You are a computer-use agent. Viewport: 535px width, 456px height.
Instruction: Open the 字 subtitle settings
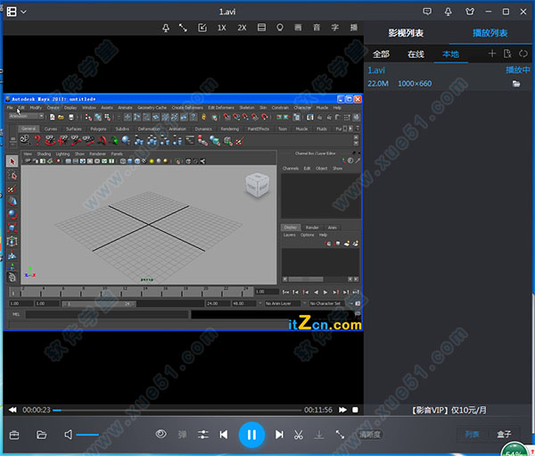coord(335,28)
